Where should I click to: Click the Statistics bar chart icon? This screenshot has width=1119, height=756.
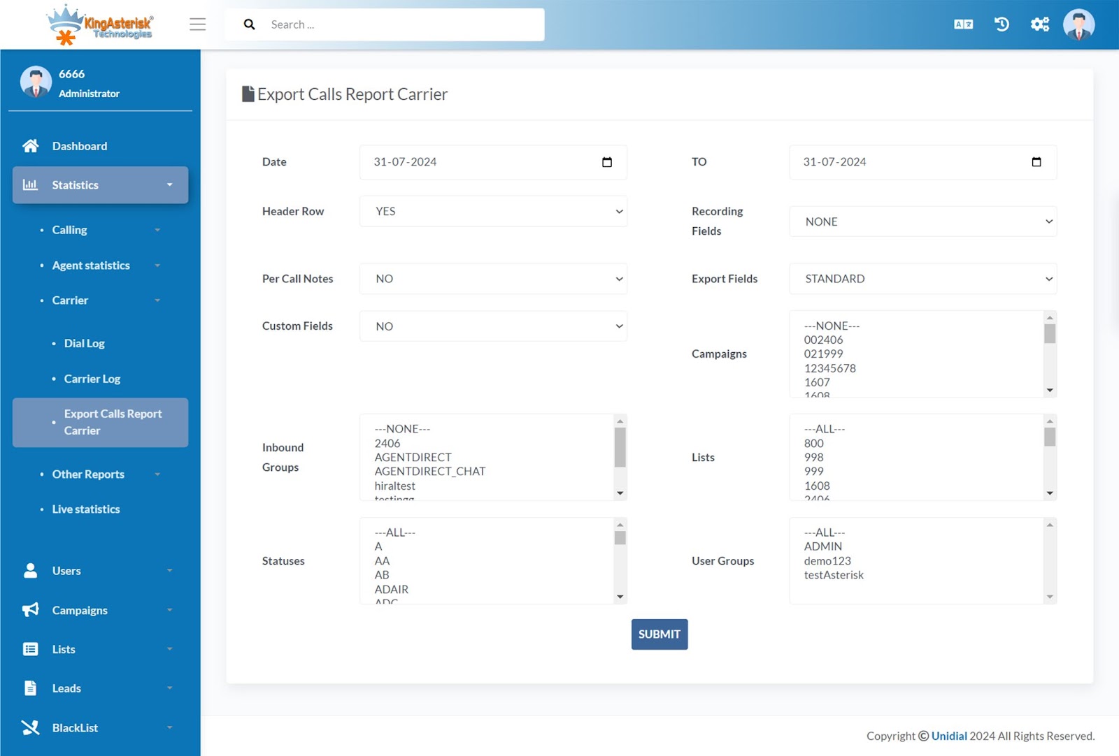coord(30,185)
